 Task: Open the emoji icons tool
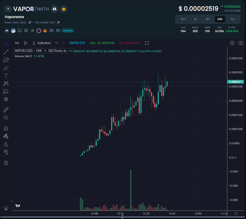[6, 99]
